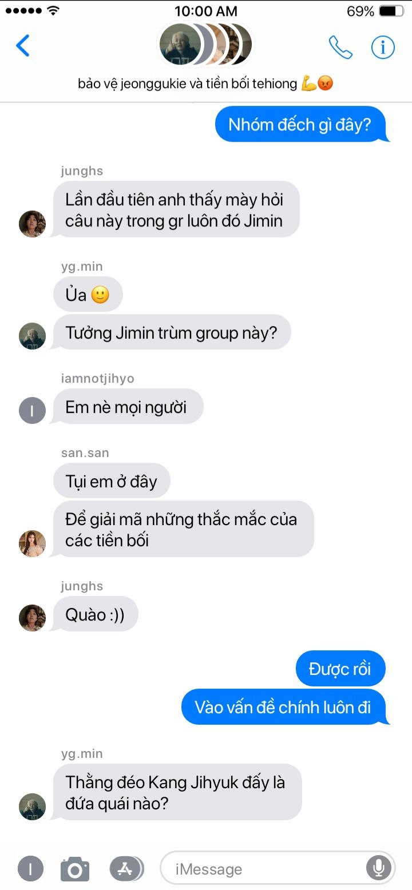Tap the group name title text
The width and height of the screenshot is (412, 890).
(205, 84)
